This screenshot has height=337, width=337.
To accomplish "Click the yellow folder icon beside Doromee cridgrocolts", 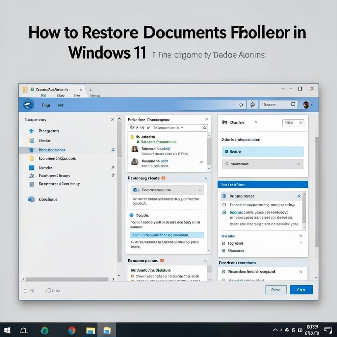I will (31, 158).
